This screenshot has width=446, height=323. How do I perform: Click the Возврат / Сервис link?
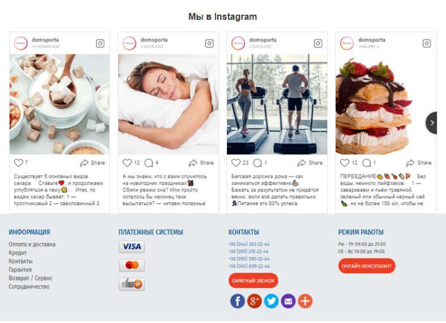31,278
